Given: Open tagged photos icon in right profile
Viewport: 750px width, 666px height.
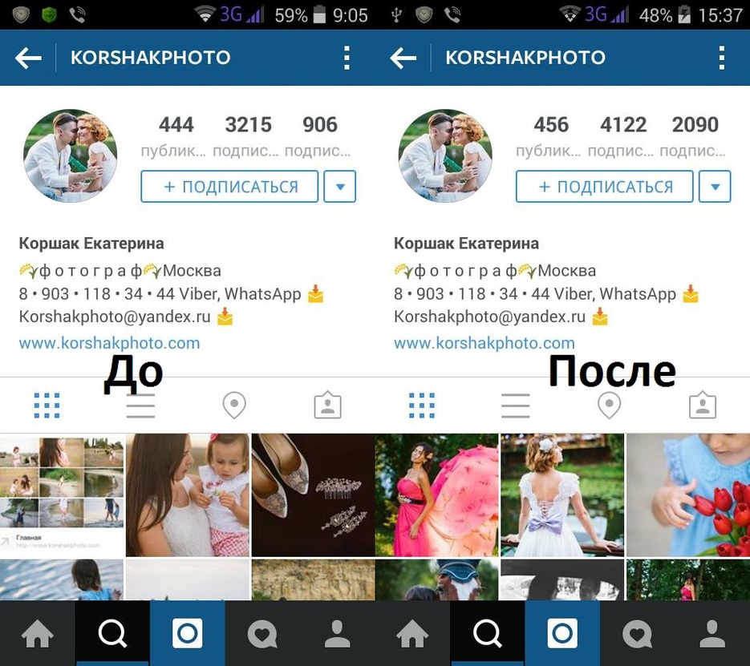Looking at the screenshot, I should [x=703, y=406].
